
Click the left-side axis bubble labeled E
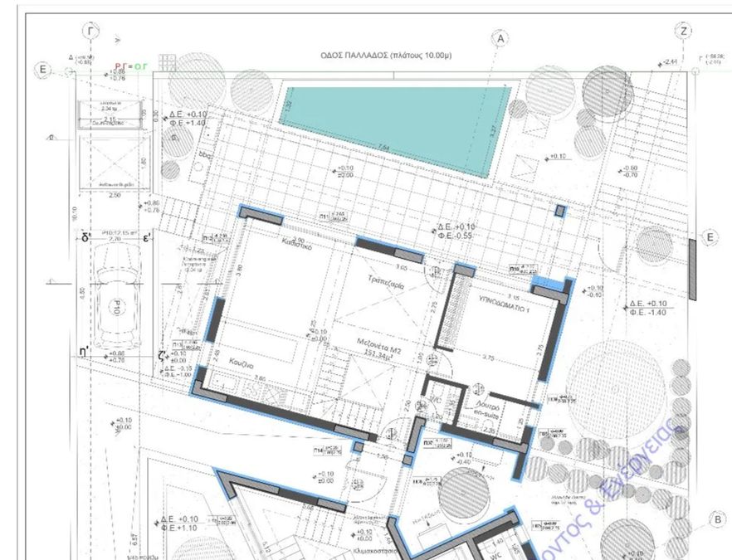pyautogui.click(x=42, y=70)
